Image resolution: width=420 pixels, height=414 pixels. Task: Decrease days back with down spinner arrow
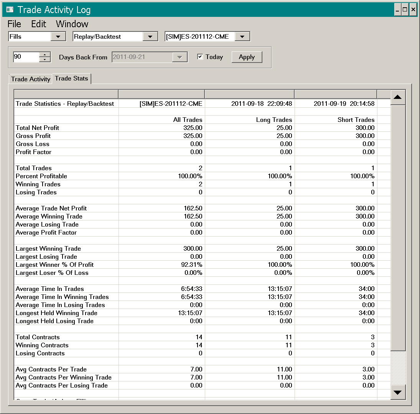coord(45,59)
